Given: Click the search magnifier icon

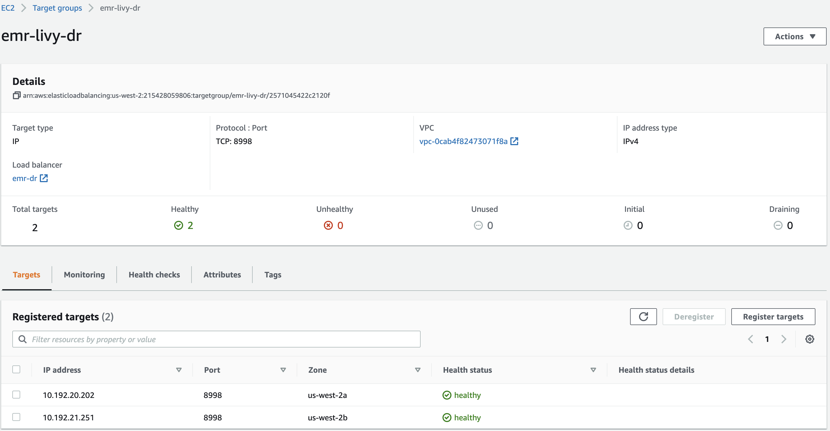Looking at the screenshot, I should click(22, 339).
